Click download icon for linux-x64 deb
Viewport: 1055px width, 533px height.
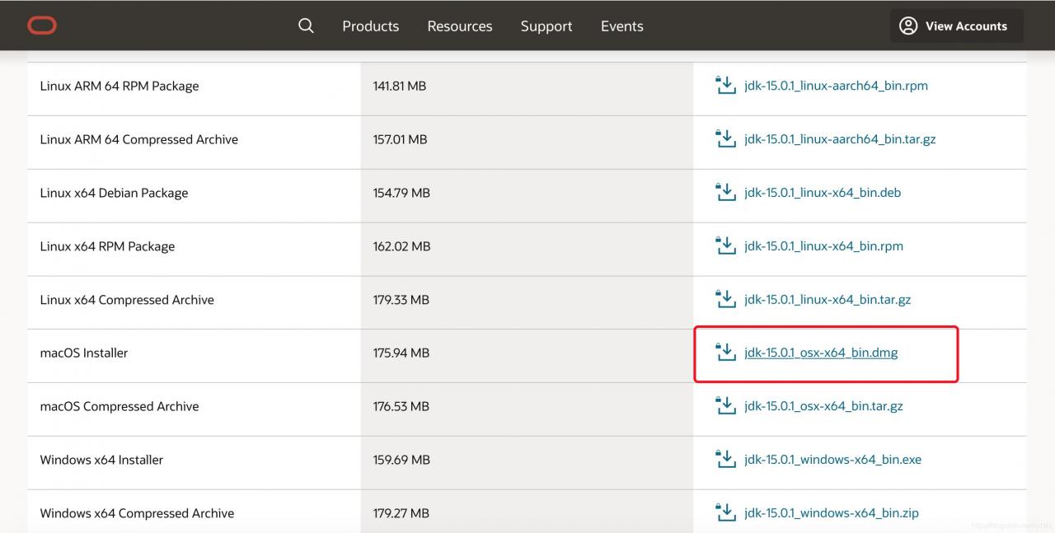(x=725, y=193)
